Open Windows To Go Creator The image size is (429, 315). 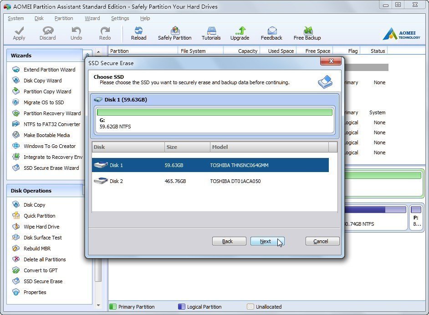tap(50, 146)
